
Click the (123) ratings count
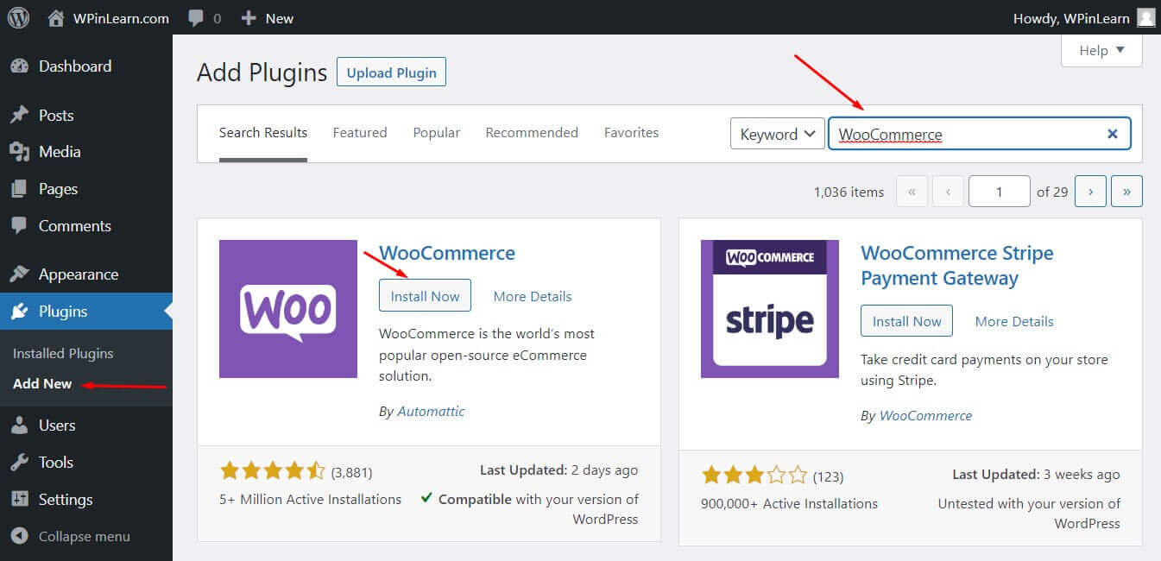[x=828, y=476]
